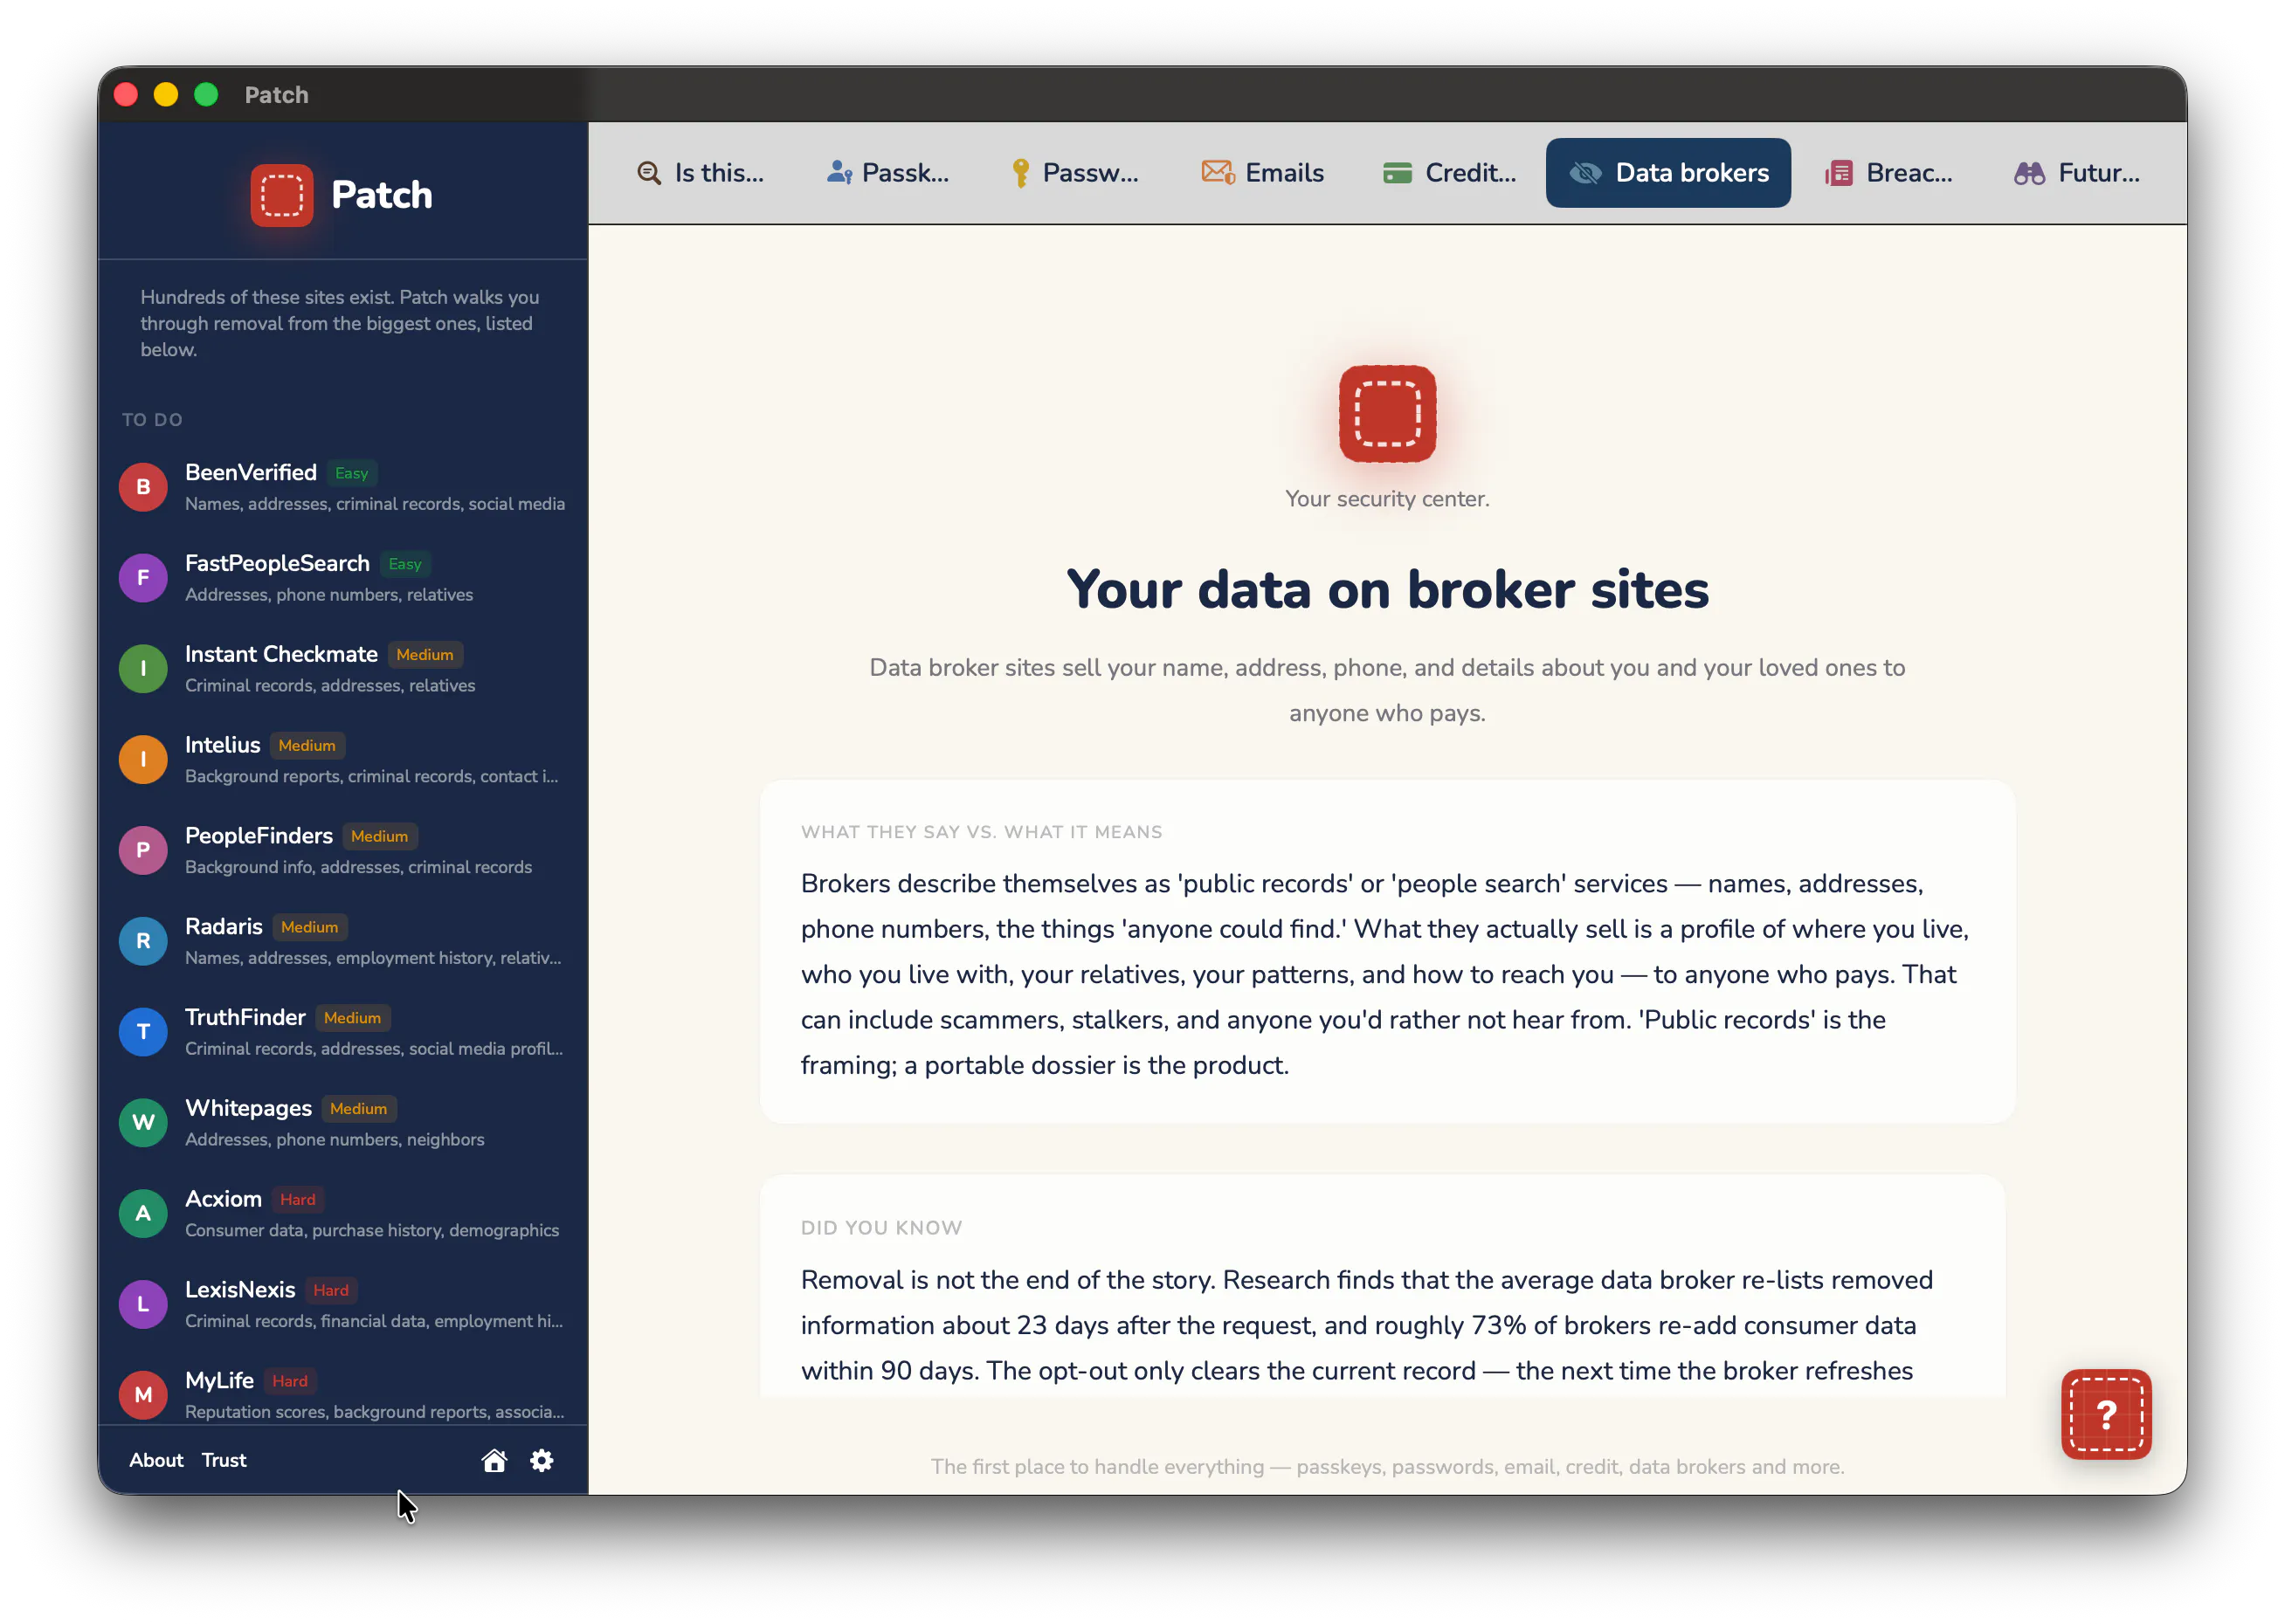Screen dimensions: 2285x1624
Task: Click the credit card icon on Credit tab
Action: (x=1397, y=173)
